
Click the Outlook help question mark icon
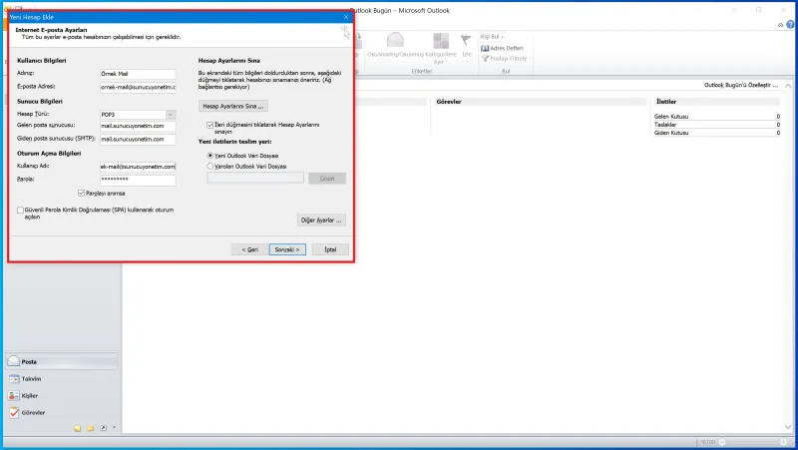[x=790, y=24]
